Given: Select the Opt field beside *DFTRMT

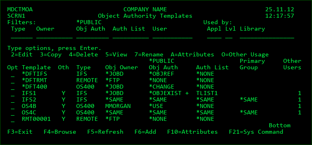Looking at the screenshot, I should click(13, 81).
